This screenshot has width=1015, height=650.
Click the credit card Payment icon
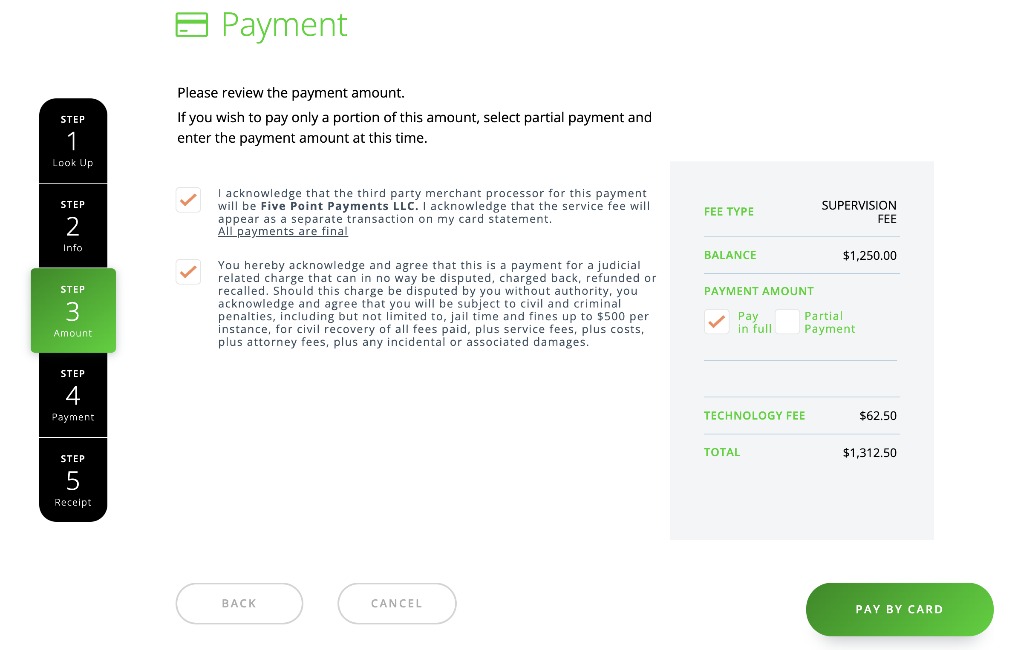tap(192, 25)
